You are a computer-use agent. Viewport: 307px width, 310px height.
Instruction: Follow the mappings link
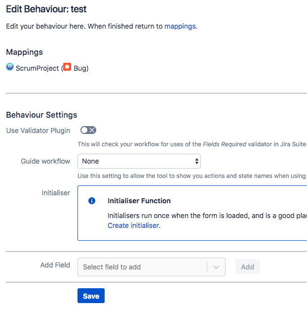click(180, 26)
